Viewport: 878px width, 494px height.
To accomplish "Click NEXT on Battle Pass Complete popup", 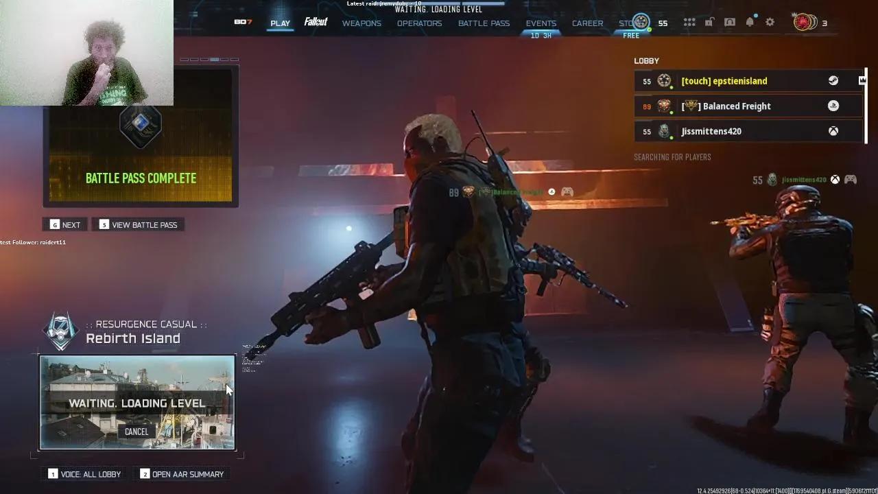I will pyautogui.click(x=64, y=224).
